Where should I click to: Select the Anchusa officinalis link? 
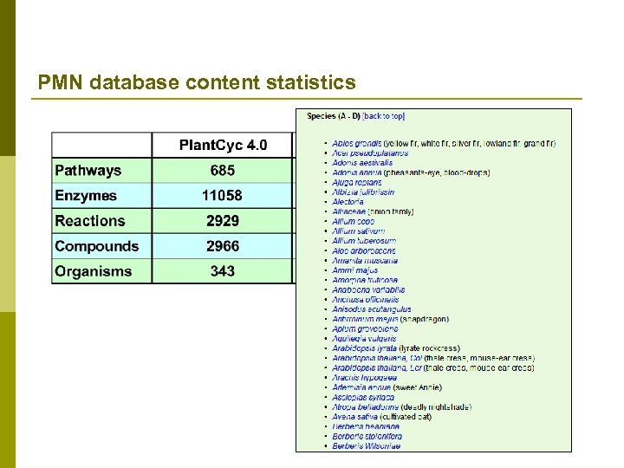point(366,300)
